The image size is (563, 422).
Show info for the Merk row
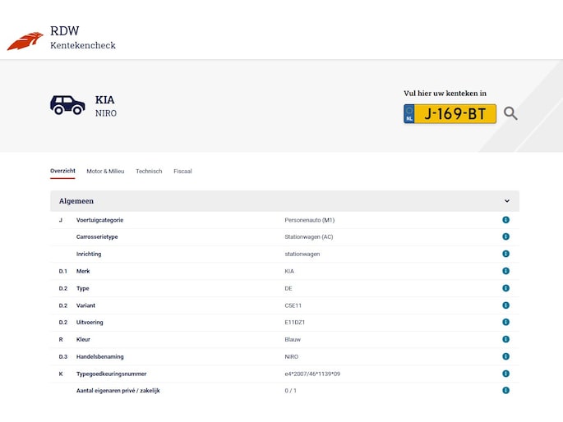point(505,271)
